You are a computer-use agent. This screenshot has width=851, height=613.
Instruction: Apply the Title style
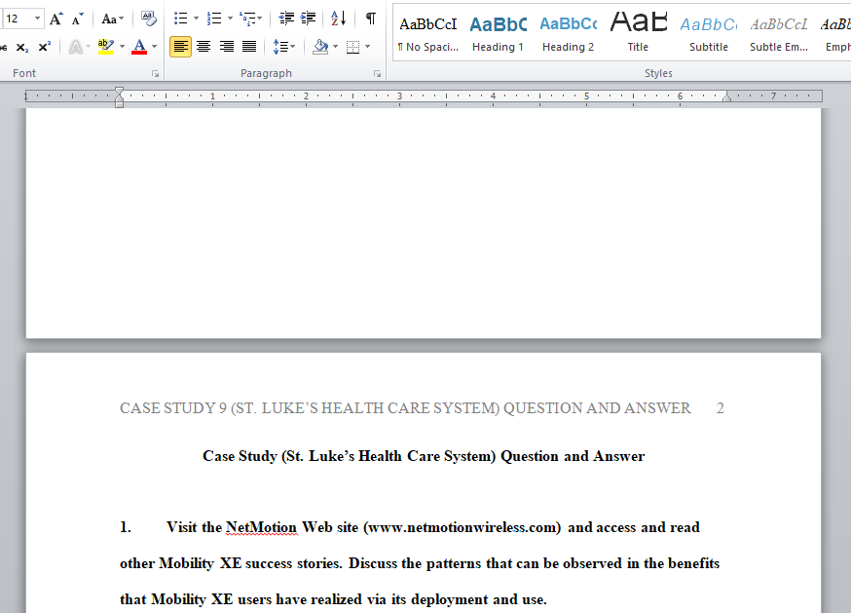[x=639, y=32]
